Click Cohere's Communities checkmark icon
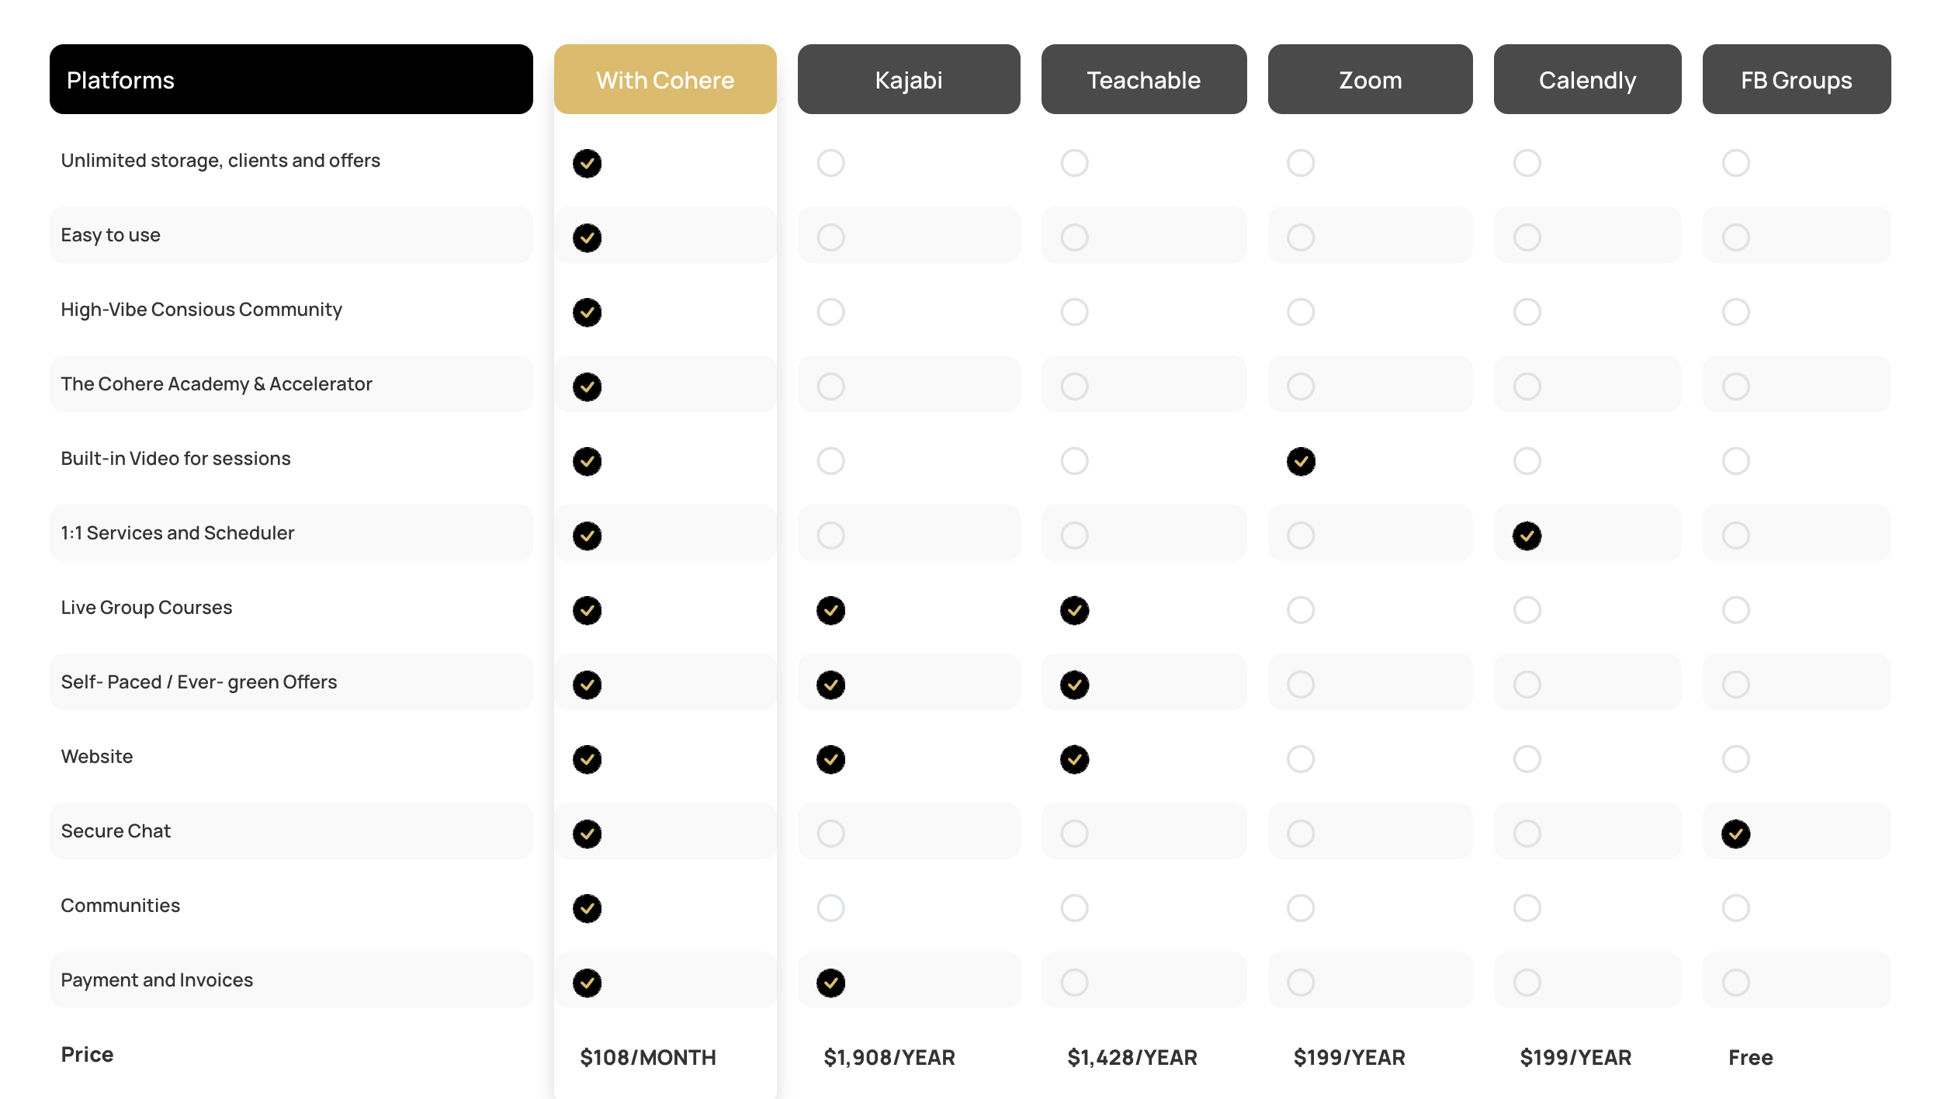 [x=587, y=908]
